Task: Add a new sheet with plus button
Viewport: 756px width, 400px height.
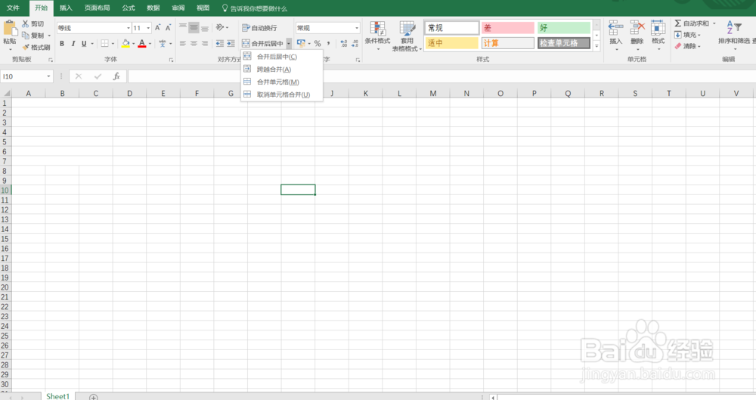Action: coord(94,397)
